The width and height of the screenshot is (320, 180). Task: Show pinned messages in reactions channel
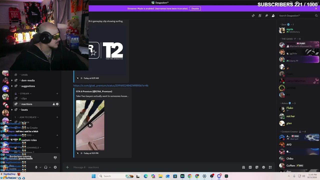coord(266,15)
